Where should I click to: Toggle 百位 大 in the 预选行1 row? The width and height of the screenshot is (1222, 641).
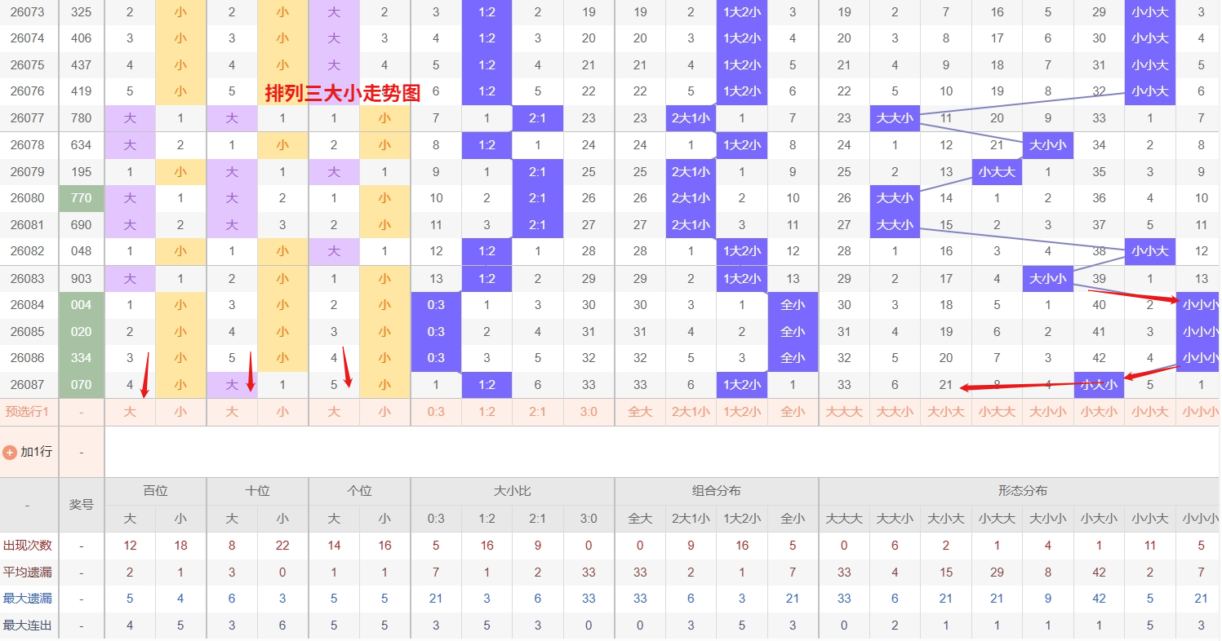[x=130, y=412]
